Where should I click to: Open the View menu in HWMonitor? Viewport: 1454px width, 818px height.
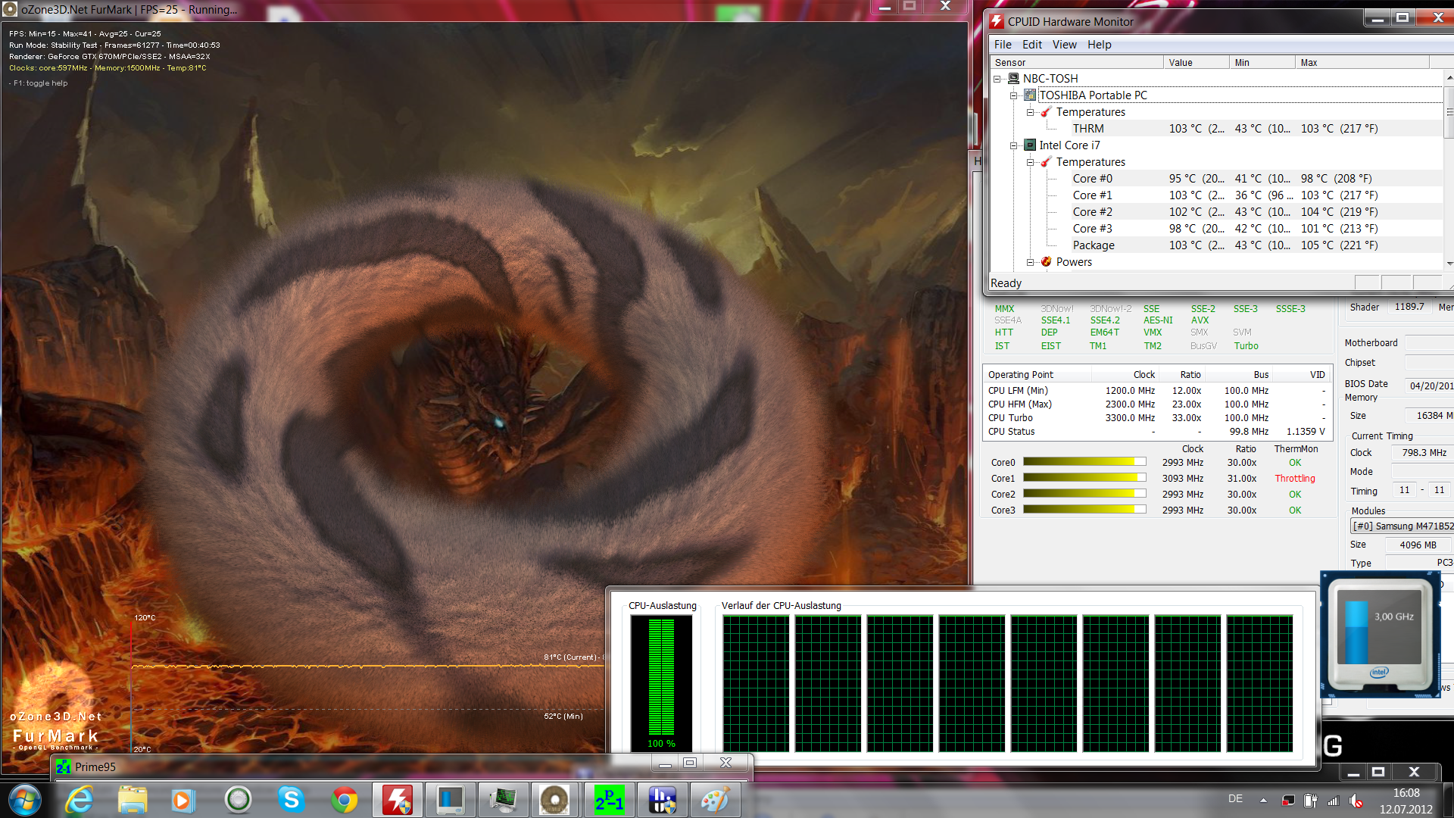[1063, 45]
